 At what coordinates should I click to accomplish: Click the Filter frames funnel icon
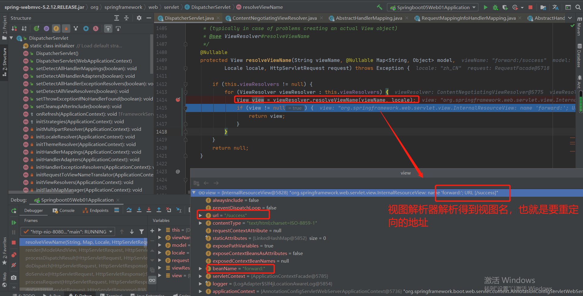click(x=142, y=232)
